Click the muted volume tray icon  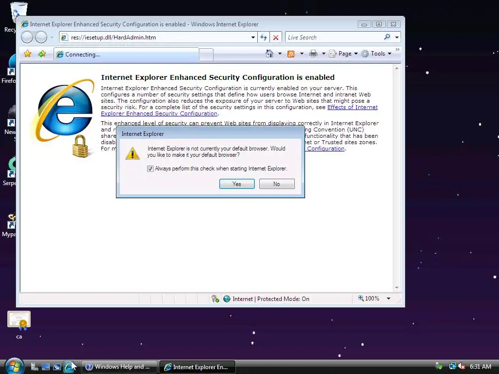461,366
